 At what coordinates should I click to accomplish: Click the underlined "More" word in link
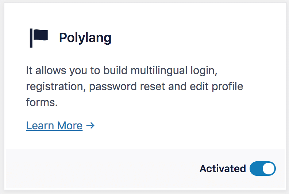[70, 126]
